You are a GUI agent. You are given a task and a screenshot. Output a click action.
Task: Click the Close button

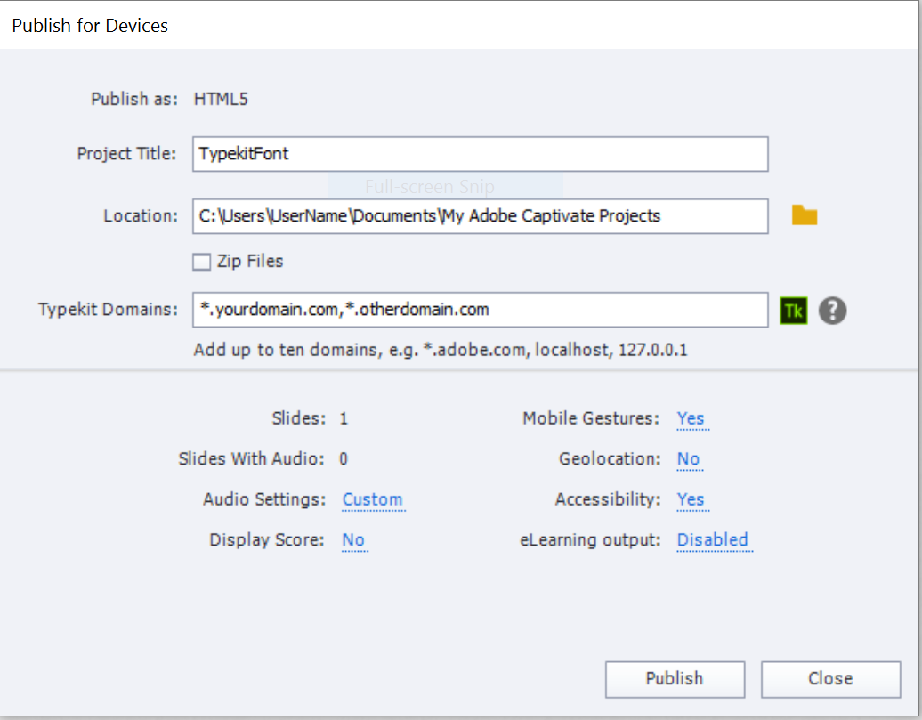click(x=829, y=679)
